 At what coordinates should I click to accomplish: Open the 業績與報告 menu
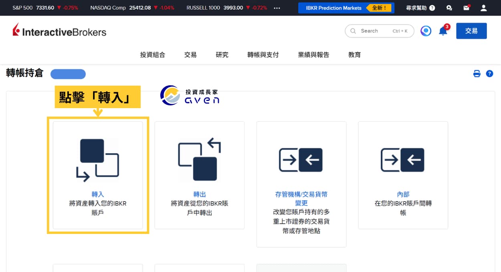coord(313,55)
